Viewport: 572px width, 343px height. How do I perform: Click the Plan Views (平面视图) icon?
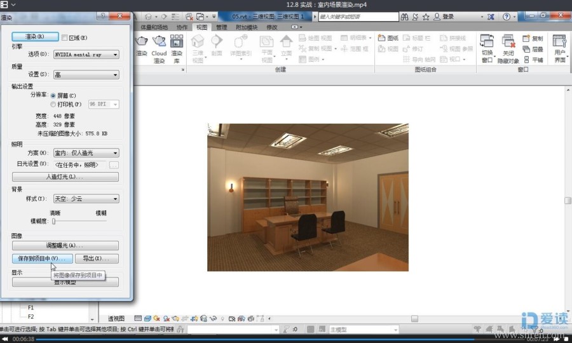pyautogui.click(x=267, y=41)
